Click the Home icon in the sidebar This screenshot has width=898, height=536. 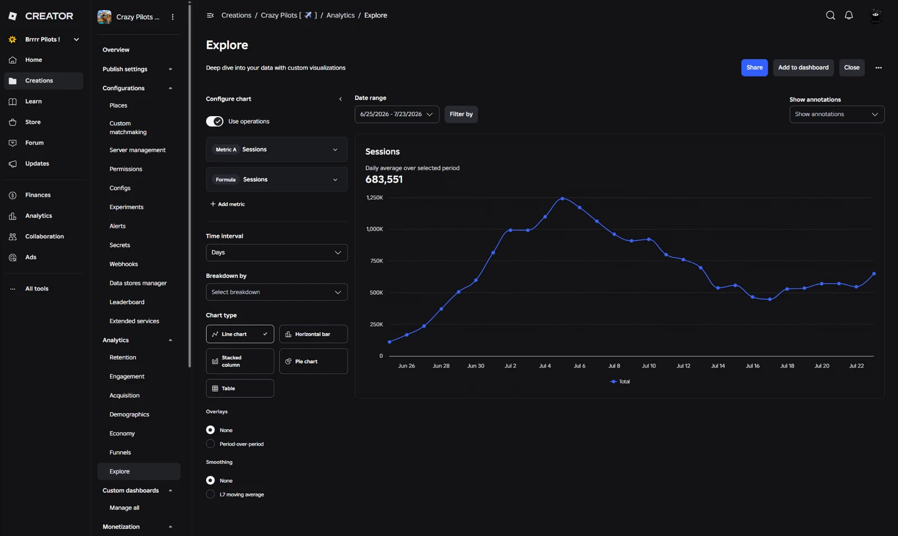12,60
